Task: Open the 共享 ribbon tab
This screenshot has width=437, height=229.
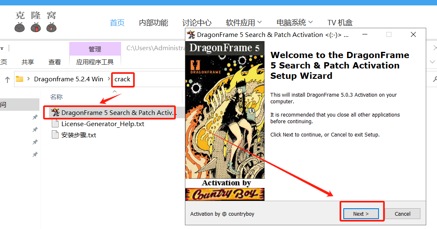Action: coord(28,62)
